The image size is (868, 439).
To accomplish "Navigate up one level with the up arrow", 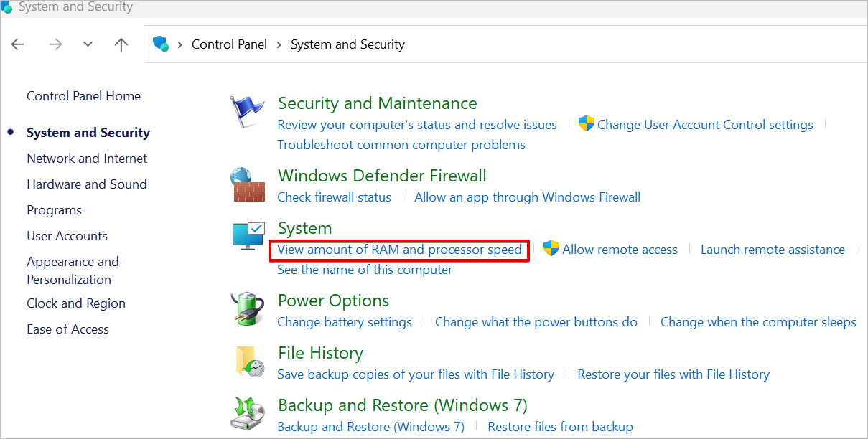I will 121,44.
